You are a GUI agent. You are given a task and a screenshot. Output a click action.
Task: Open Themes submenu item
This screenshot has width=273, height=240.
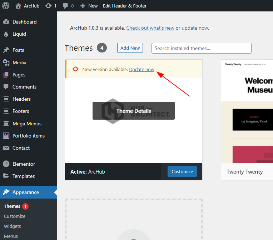(12, 206)
